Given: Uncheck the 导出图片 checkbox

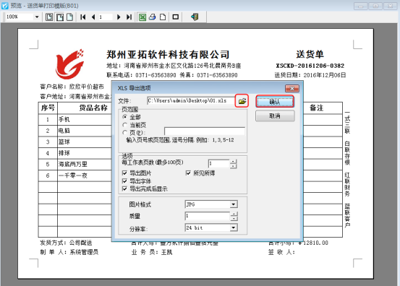Looking at the screenshot, I should (124, 173).
